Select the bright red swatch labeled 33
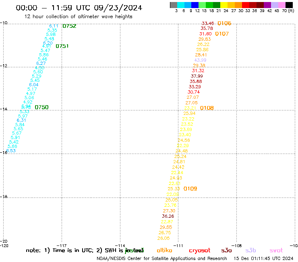This screenshot has height=262, width=298. click(246, 5)
